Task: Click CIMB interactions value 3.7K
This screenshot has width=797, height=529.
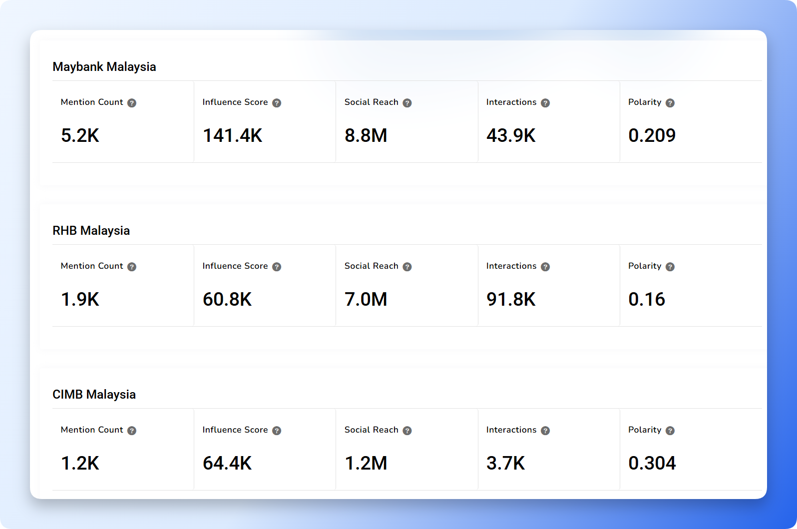Action: click(x=506, y=463)
